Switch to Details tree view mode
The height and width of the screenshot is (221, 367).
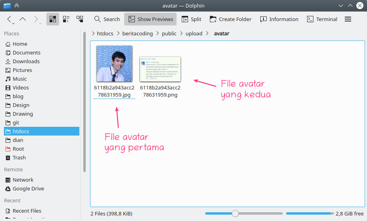[80, 19]
